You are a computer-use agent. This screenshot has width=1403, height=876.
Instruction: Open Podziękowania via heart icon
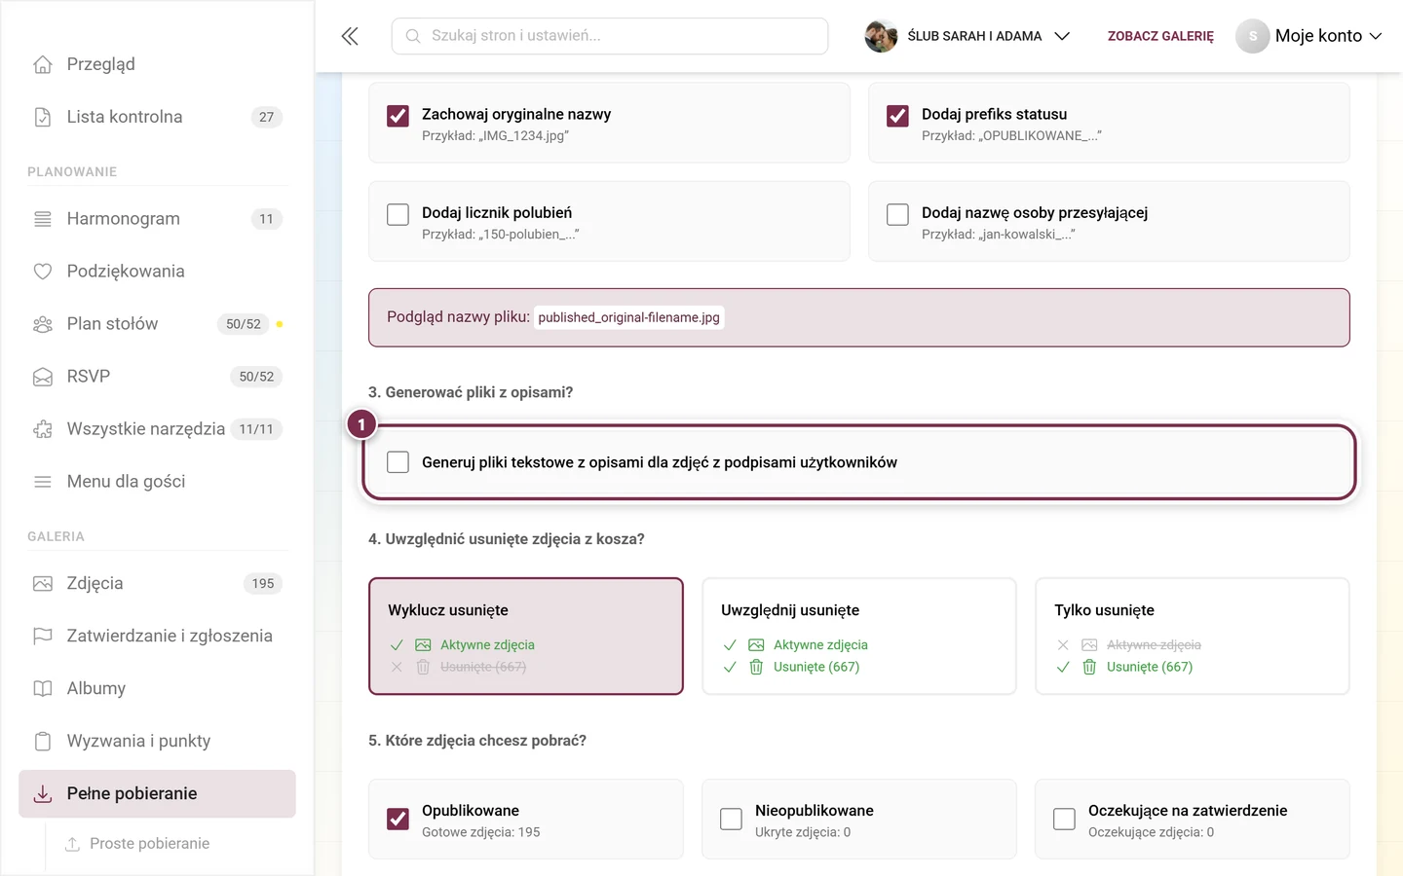coord(43,272)
